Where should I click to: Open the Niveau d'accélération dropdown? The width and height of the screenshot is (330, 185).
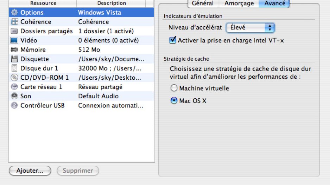[x=250, y=27]
